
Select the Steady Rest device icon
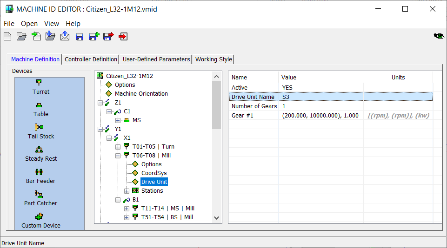(x=39, y=150)
